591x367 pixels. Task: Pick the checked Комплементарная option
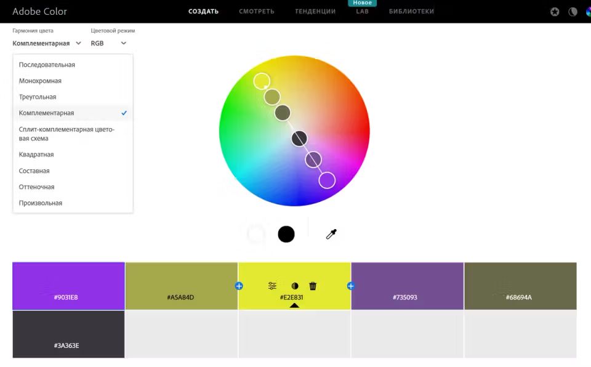point(46,113)
